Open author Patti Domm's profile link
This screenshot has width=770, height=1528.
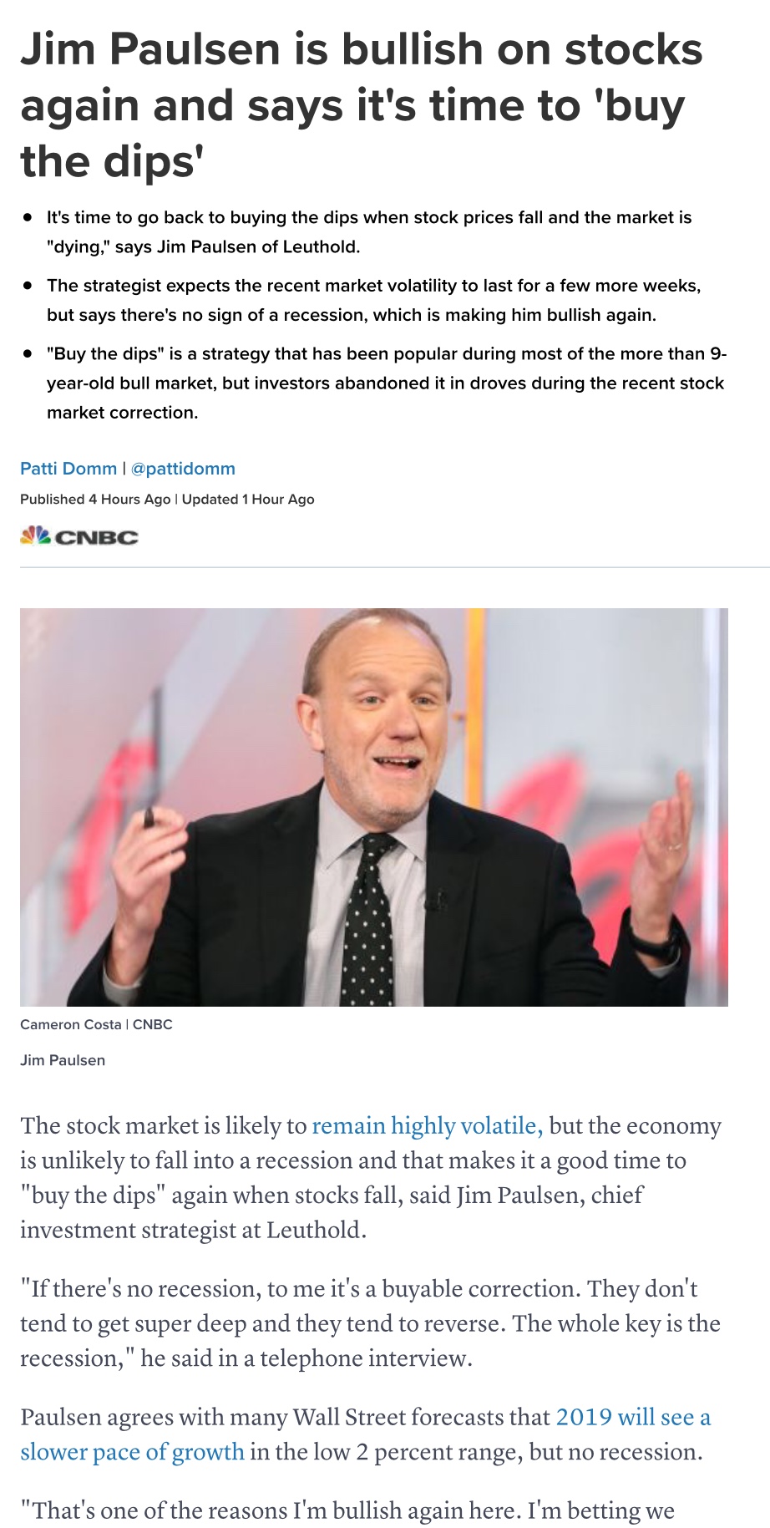[x=68, y=469]
